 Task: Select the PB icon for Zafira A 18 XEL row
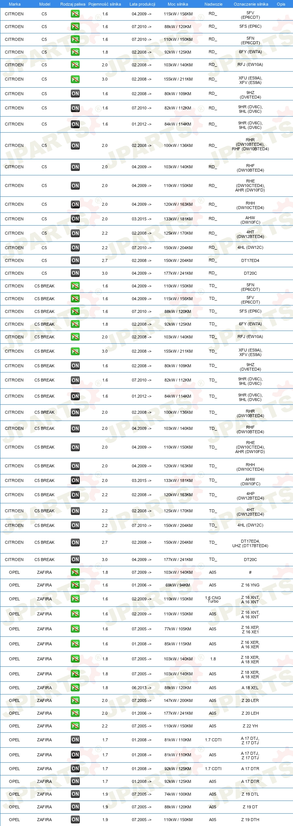[75, 688]
